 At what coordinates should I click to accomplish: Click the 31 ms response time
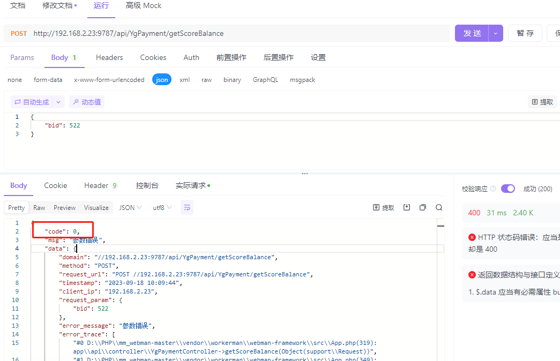(x=497, y=213)
